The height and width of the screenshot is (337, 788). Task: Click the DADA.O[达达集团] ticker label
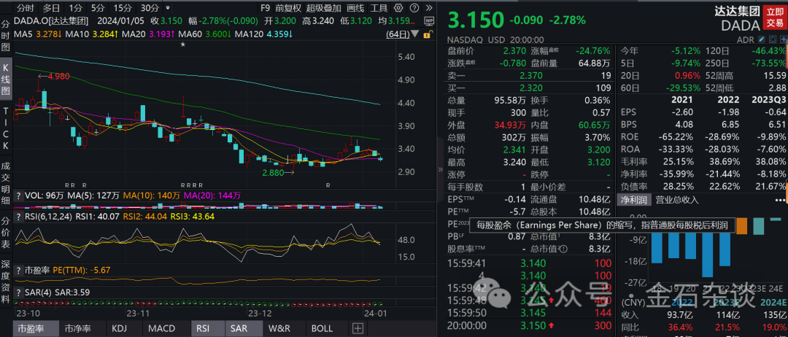click(x=51, y=20)
